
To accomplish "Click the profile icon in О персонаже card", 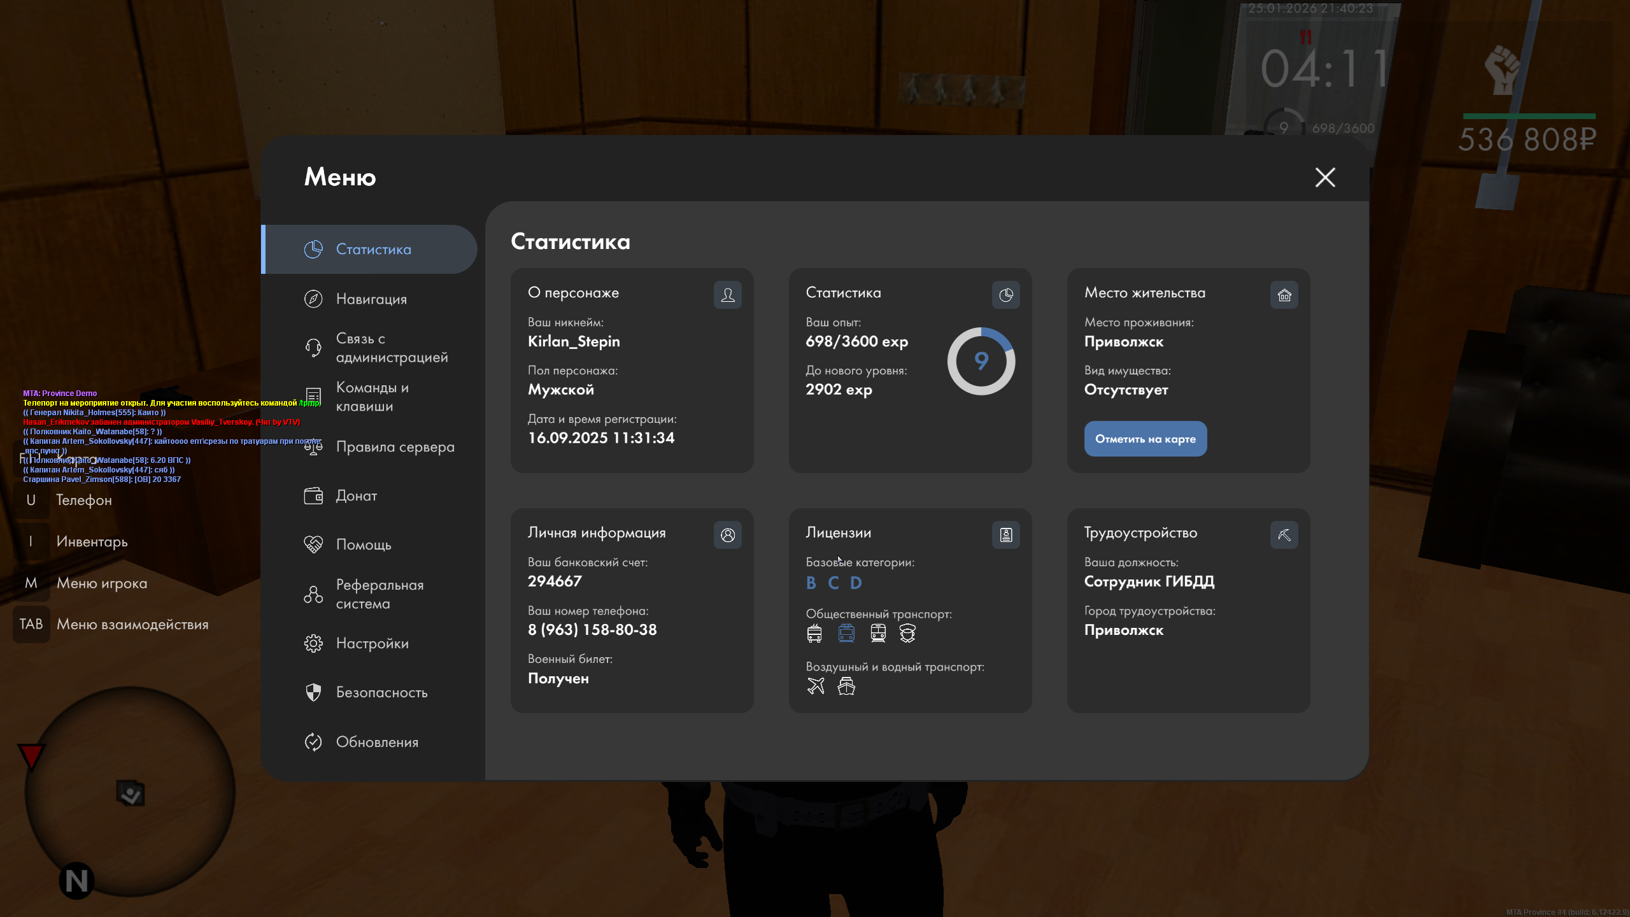I will tap(727, 295).
